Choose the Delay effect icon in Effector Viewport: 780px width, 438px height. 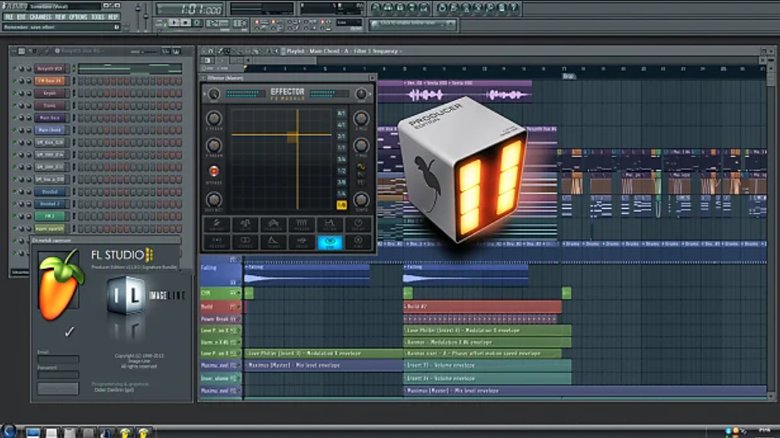(x=358, y=225)
